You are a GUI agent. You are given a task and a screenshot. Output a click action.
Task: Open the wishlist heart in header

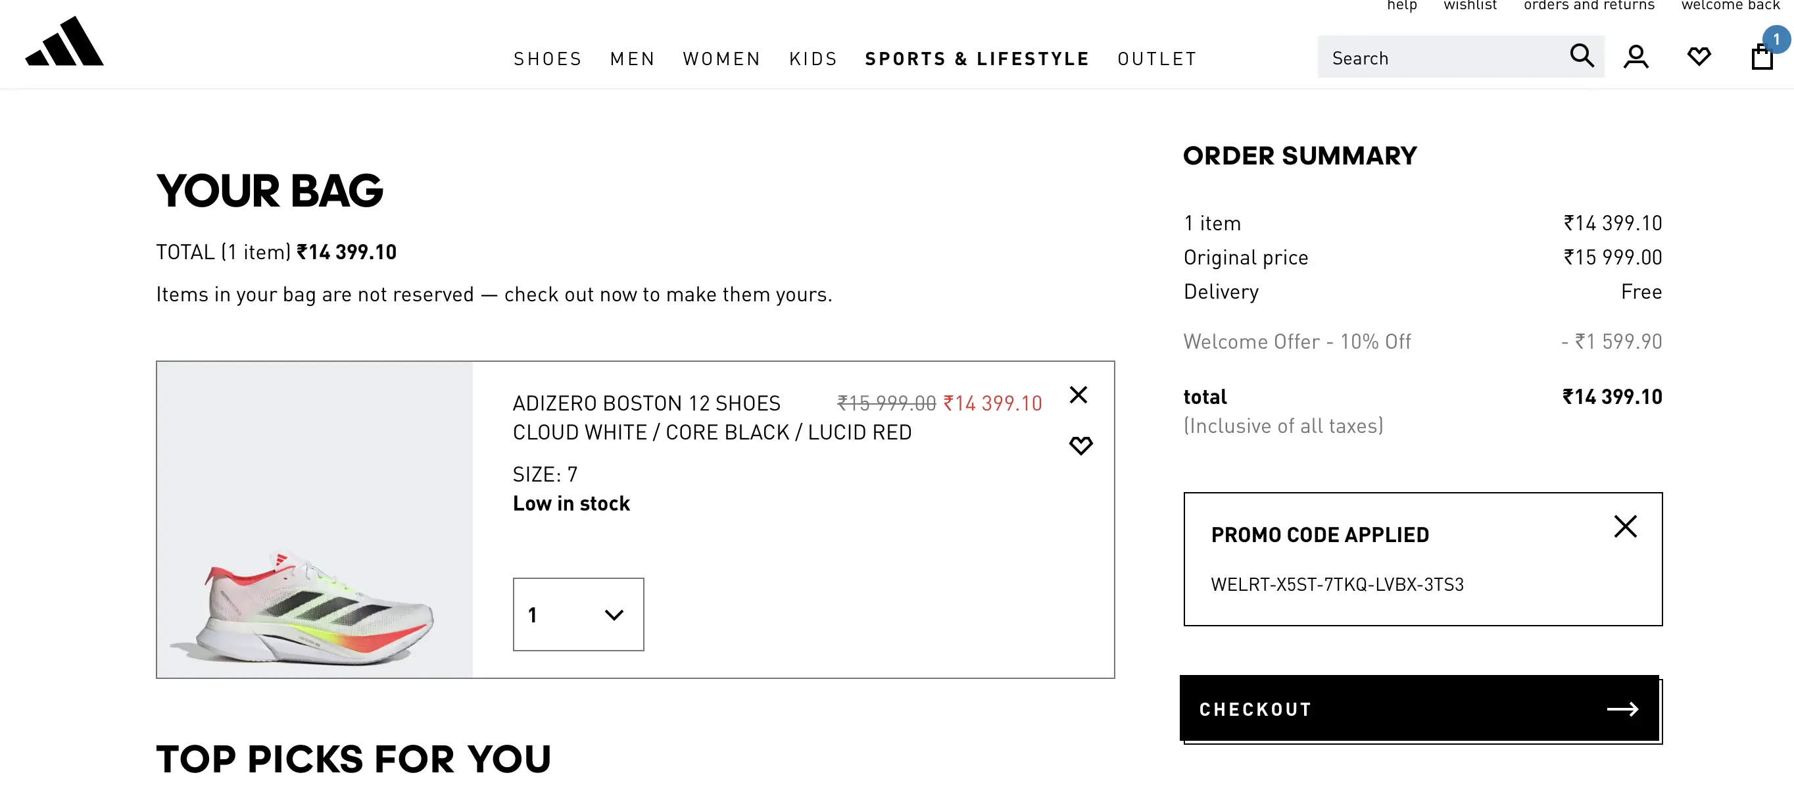coord(1699,57)
